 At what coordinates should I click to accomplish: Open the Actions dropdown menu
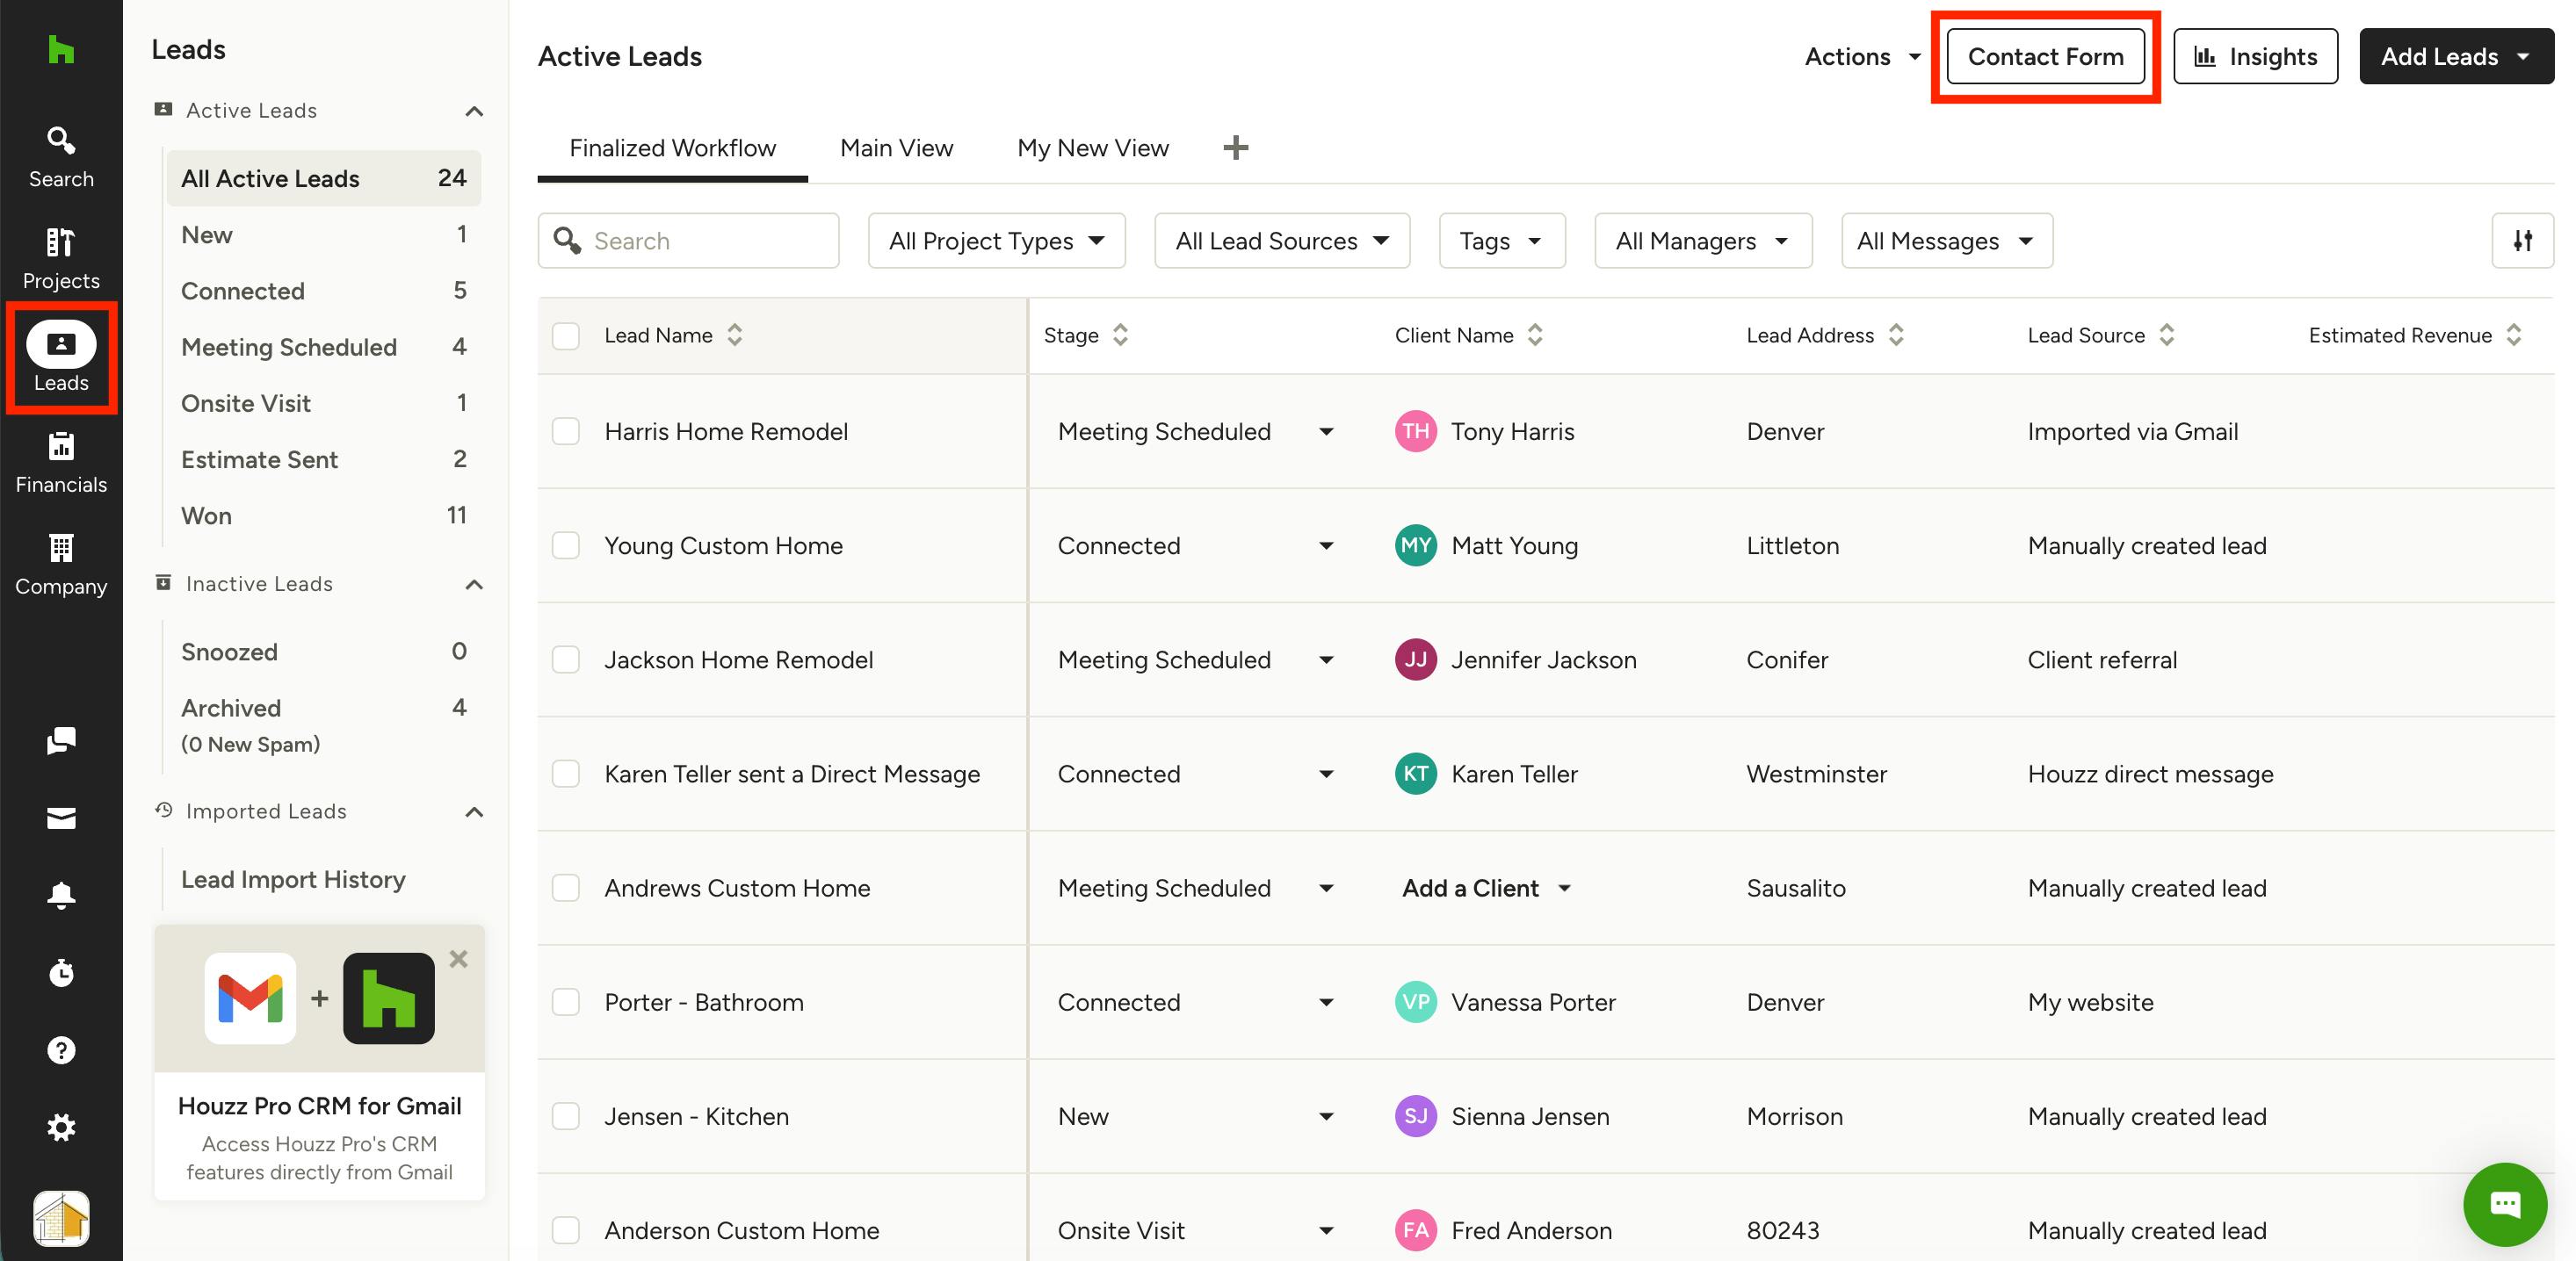pyautogui.click(x=1862, y=57)
